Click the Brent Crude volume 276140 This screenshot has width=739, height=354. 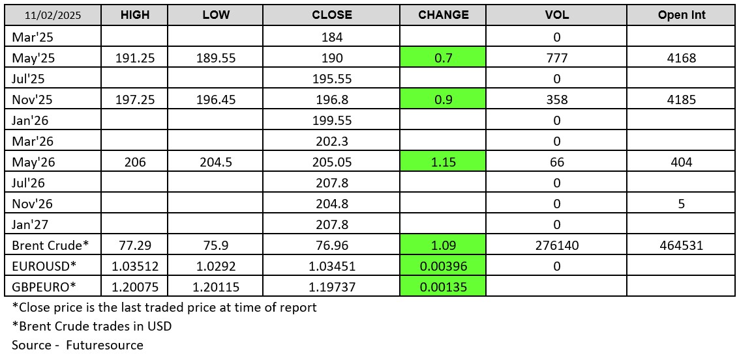click(556, 245)
